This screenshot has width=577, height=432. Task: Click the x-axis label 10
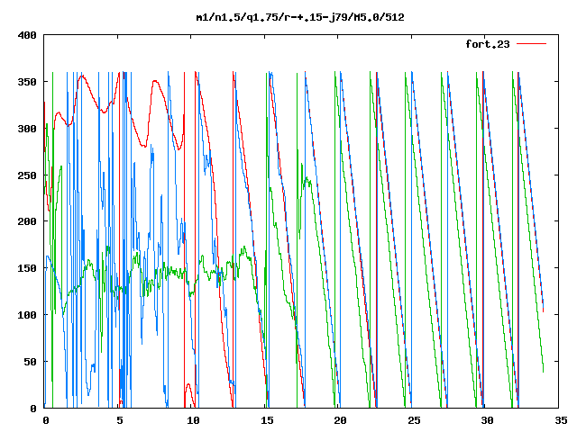pyautogui.click(x=193, y=420)
